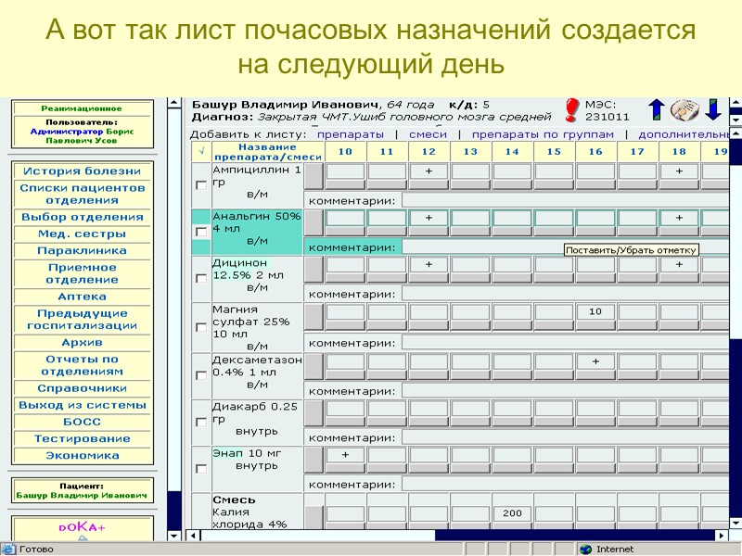Click the Название препарата/смеси column header
742x556 pixels.
click(x=267, y=151)
